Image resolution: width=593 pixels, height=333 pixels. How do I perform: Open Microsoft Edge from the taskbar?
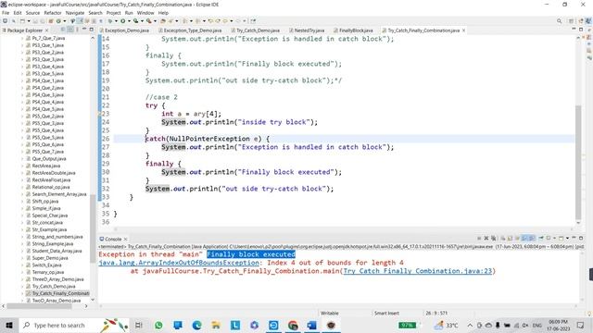pos(196,325)
